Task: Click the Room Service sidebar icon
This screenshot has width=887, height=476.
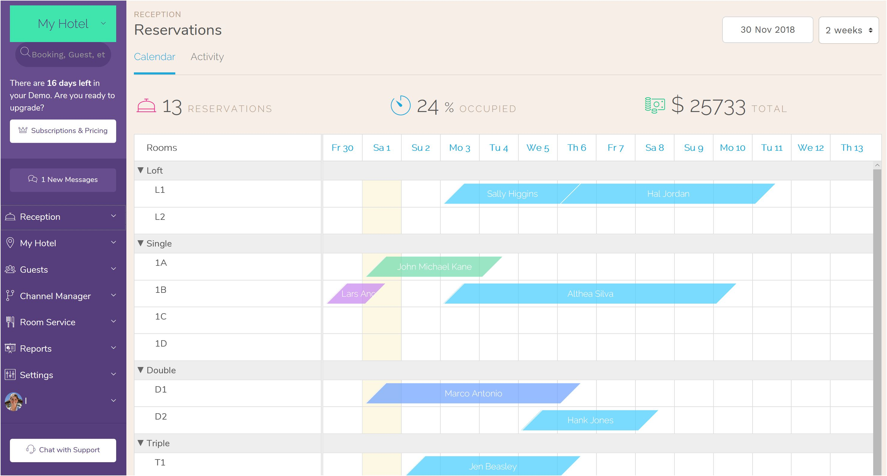Action: (11, 322)
